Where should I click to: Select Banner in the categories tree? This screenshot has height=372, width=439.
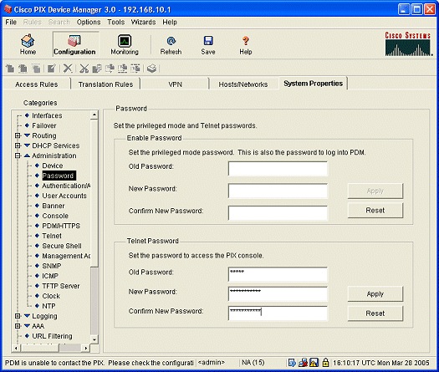[x=54, y=206]
